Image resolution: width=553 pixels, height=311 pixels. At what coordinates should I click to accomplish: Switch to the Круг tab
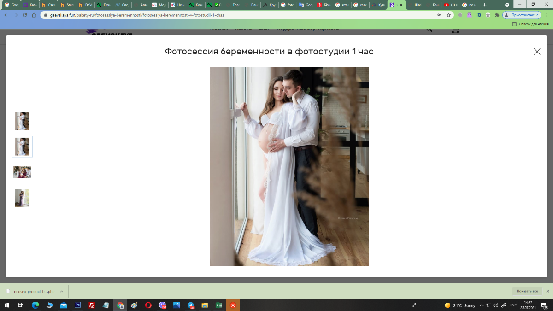coord(270,5)
